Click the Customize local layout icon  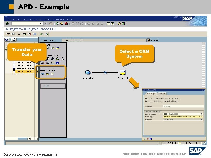click(124, 24)
